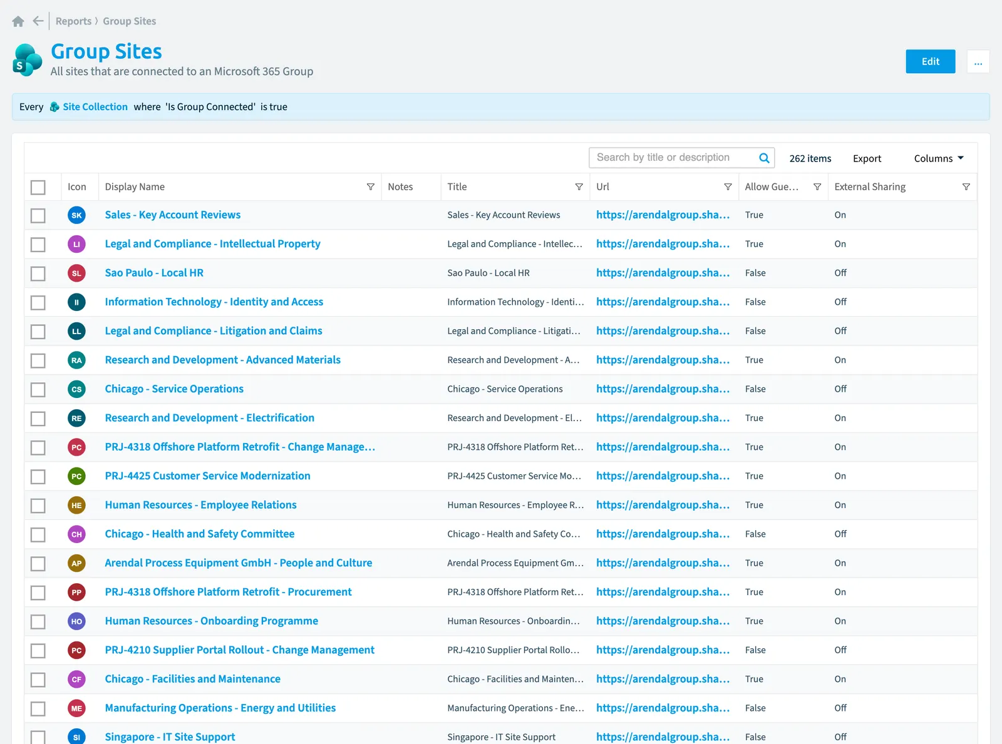This screenshot has width=1002, height=744.
Task: Click False guest value for Information Technology row
Action: pyautogui.click(x=755, y=302)
